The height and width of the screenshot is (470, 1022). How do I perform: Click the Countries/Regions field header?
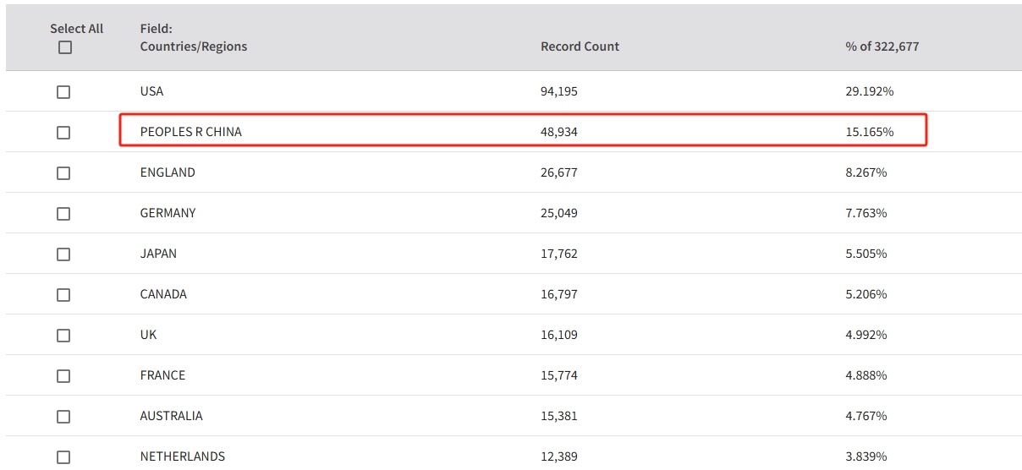point(193,46)
